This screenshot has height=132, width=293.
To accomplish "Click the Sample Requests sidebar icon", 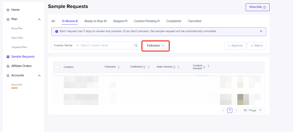I will 8,57.
